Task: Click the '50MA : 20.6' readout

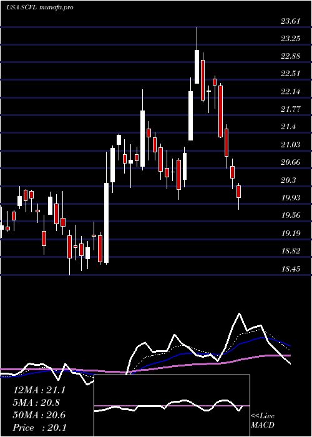Action: coord(39,415)
